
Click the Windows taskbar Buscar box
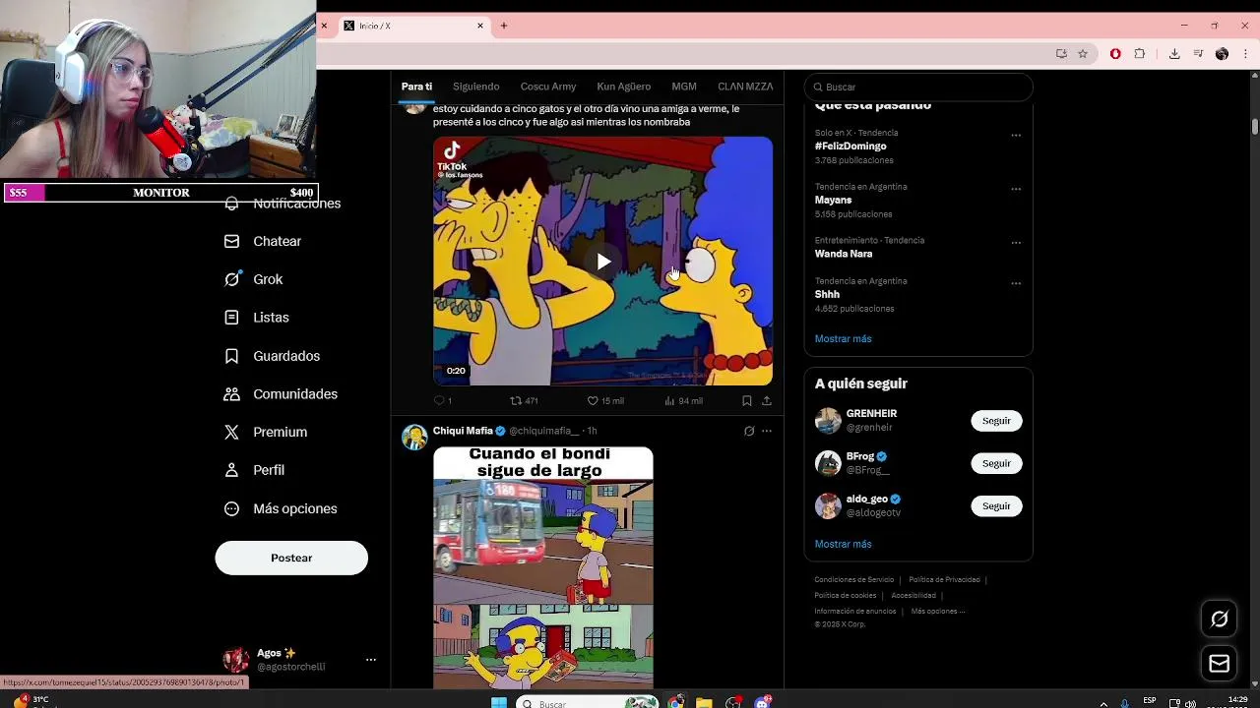tap(588, 703)
